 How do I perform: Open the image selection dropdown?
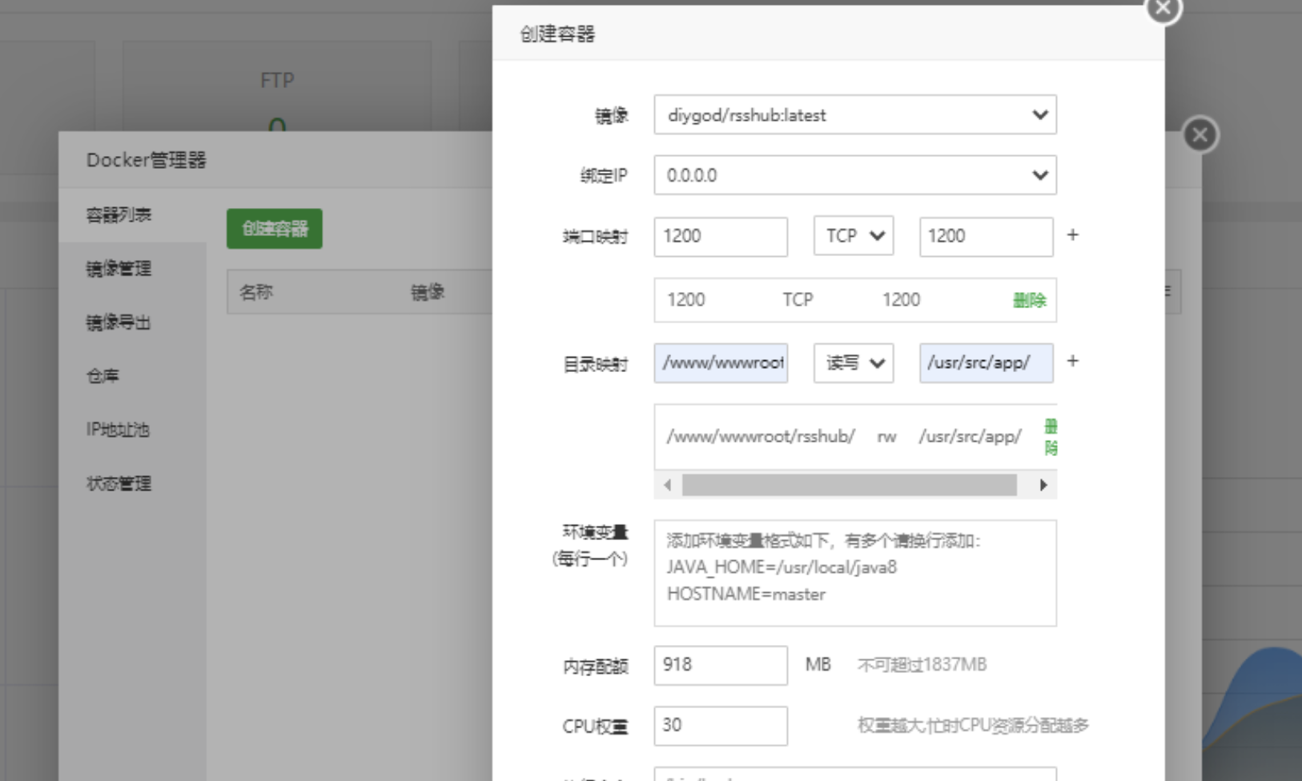tap(854, 115)
